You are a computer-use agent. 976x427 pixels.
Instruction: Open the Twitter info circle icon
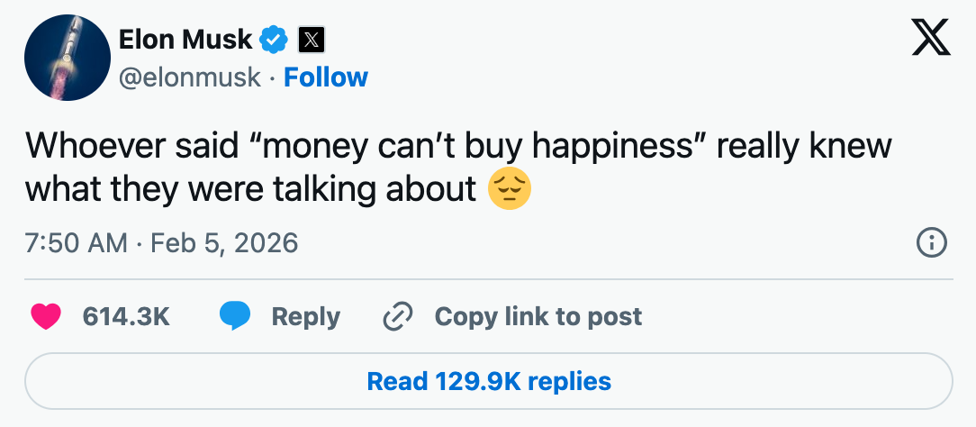(931, 242)
